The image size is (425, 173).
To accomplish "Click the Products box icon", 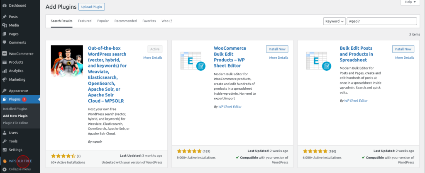I will pos(4,62).
